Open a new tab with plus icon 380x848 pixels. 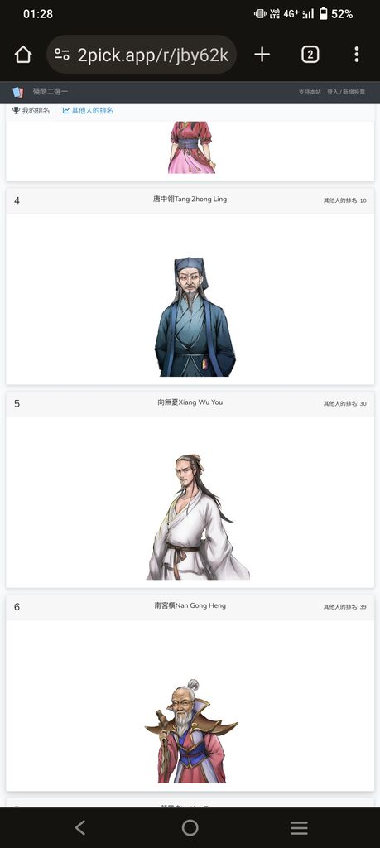tap(262, 55)
